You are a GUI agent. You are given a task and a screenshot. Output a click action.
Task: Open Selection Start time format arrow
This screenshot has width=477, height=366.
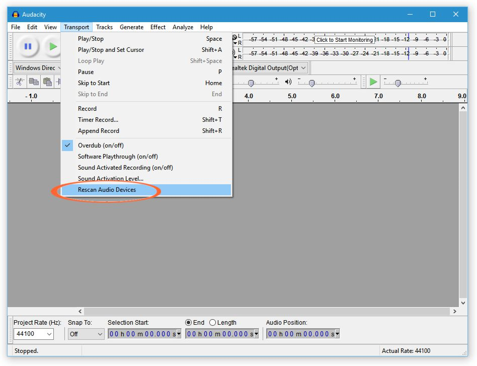pyautogui.click(x=179, y=334)
